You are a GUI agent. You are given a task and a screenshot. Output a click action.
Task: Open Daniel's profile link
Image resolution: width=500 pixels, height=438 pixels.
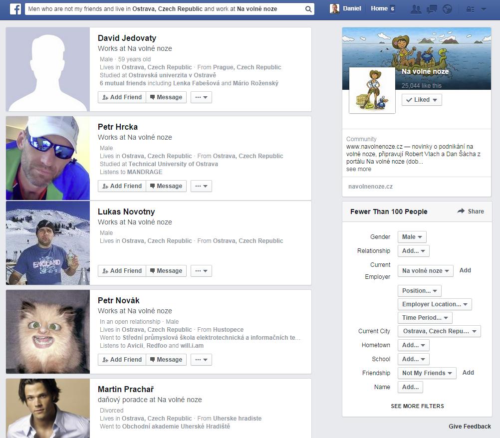(352, 8)
